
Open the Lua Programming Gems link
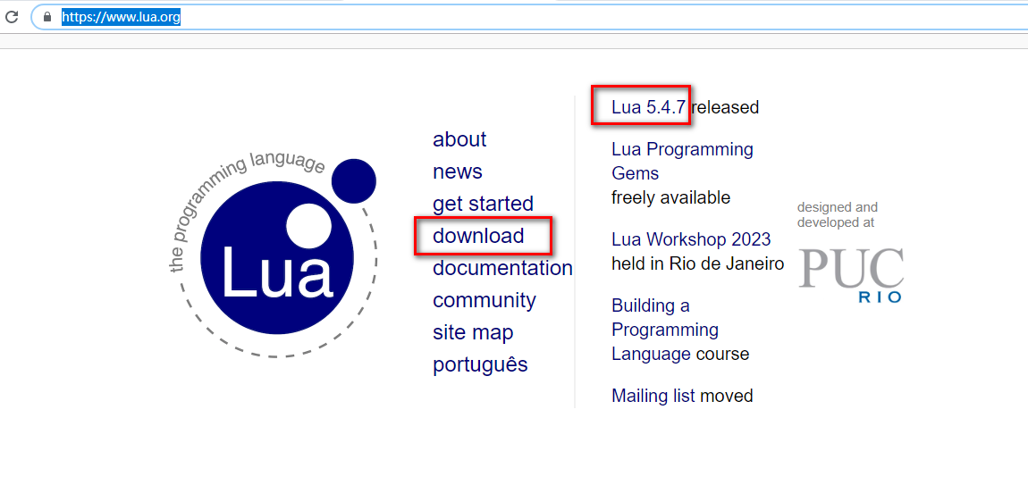tap(682, 162)
